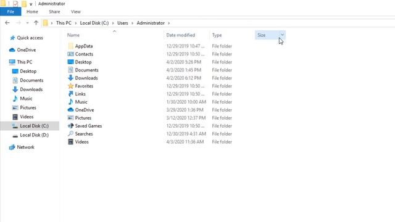Viewport: 395px width, 222px height.
Task: Click the This PC monitor icon in sidebar
Action: tap(12, 62)
